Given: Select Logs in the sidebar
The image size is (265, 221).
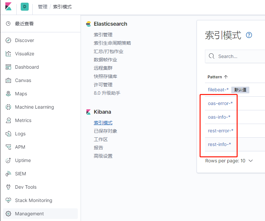Looking at the screenshot, I should tap(20, 134).
